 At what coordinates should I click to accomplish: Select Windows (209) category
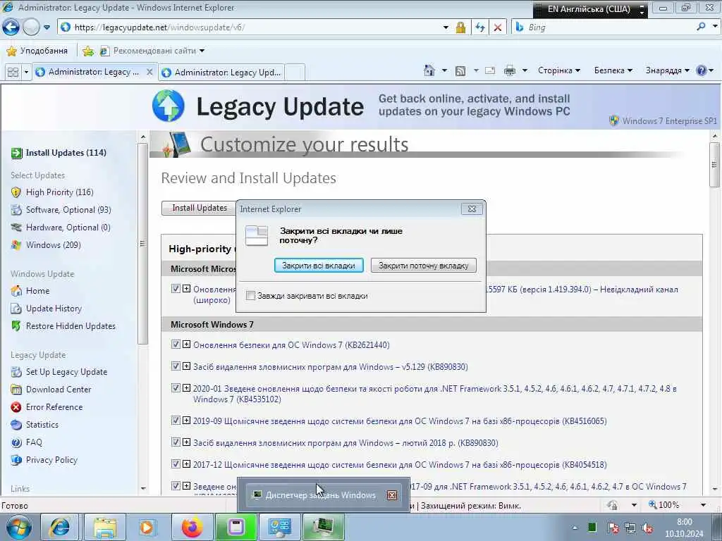53,244
